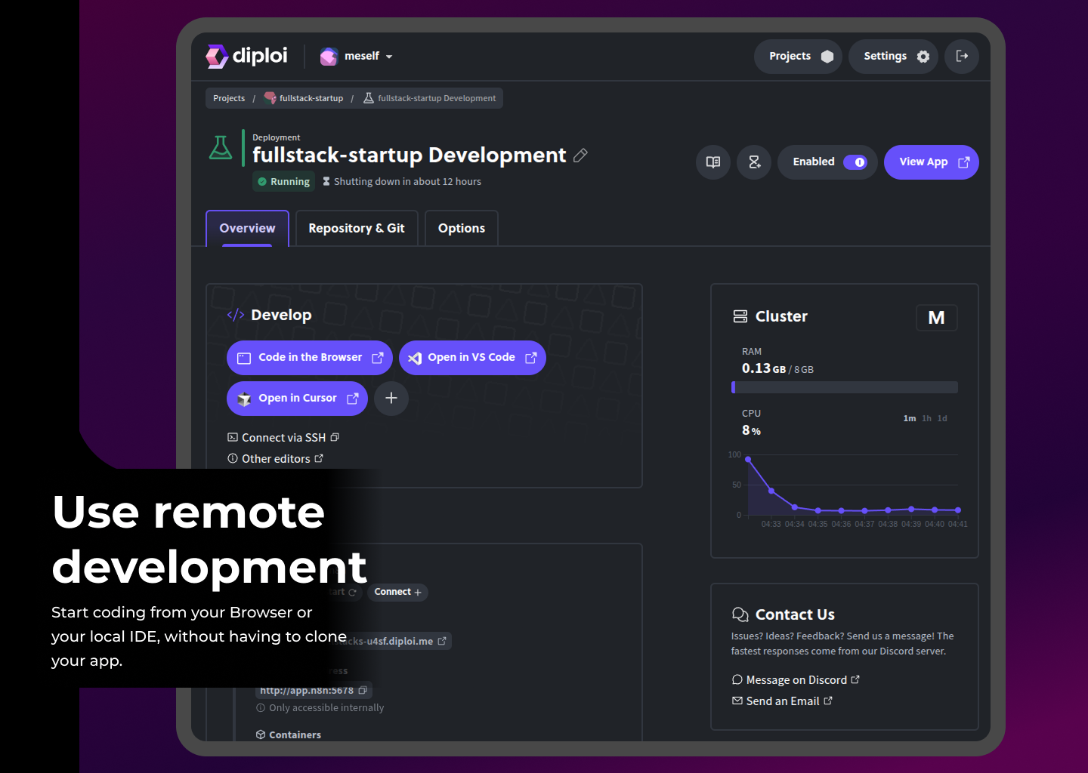Viewport: 1088px width, 773px height.
Task: Select the 1h CPU graph range
Action: pos(927,418)
